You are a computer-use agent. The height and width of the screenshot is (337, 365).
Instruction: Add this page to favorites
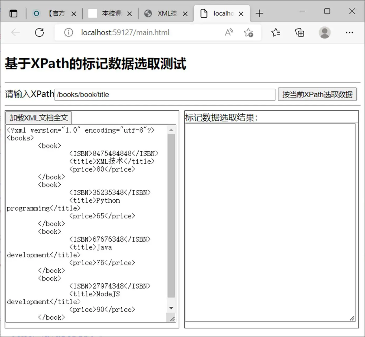248,32
